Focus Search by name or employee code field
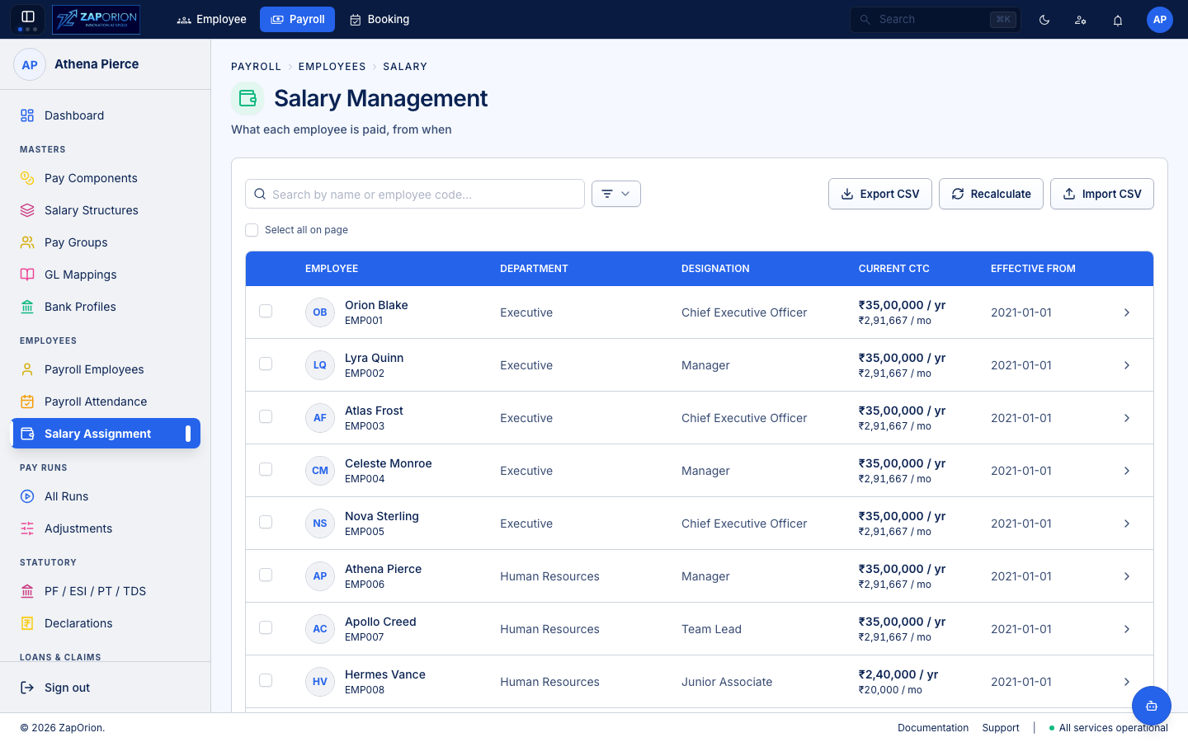 tap(415, 194)
